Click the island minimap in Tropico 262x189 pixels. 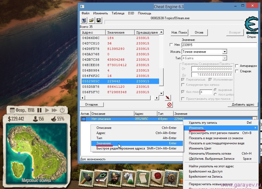[36, 153]
